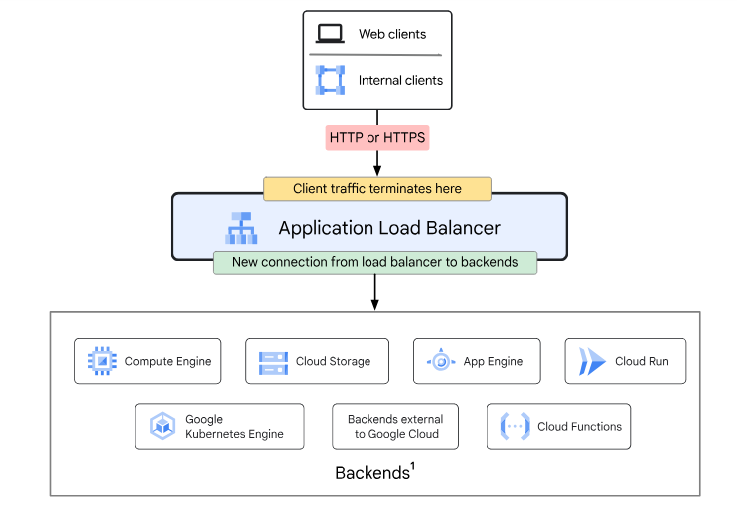The width and height of the screenshot is (737, 505).
Task: Click the Client traffic terminates here banner
Action: pos(377,189)
